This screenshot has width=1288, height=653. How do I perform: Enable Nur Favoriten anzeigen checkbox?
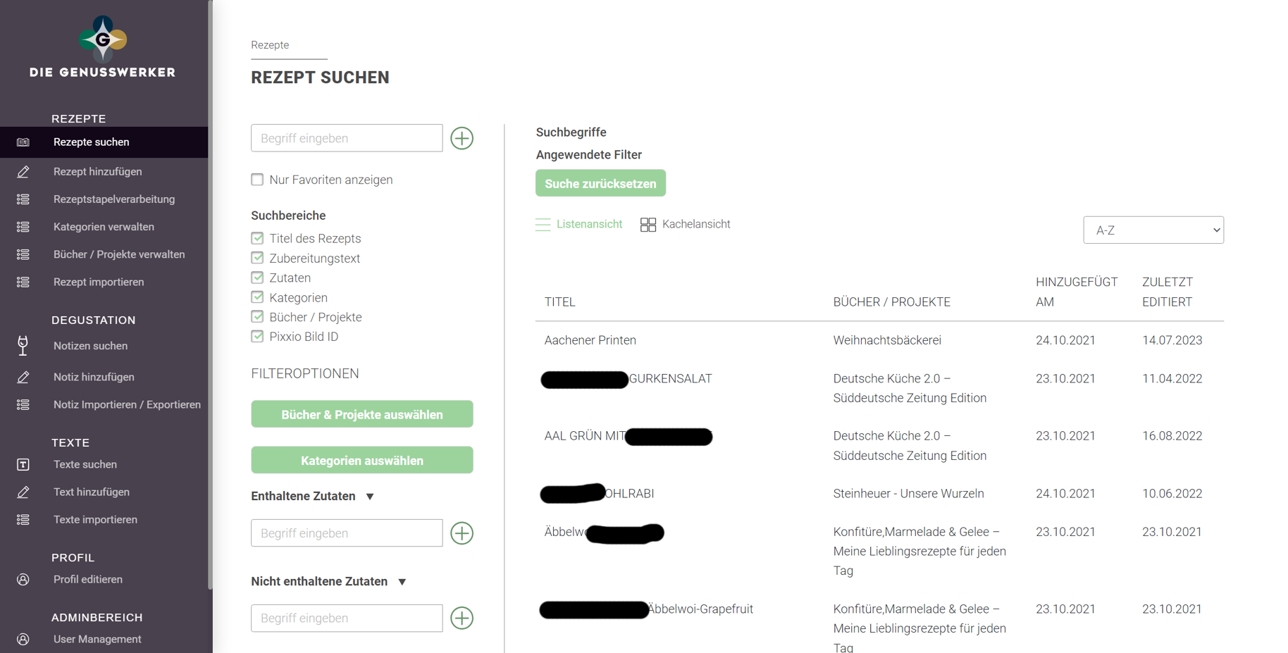tap(257, 180)
